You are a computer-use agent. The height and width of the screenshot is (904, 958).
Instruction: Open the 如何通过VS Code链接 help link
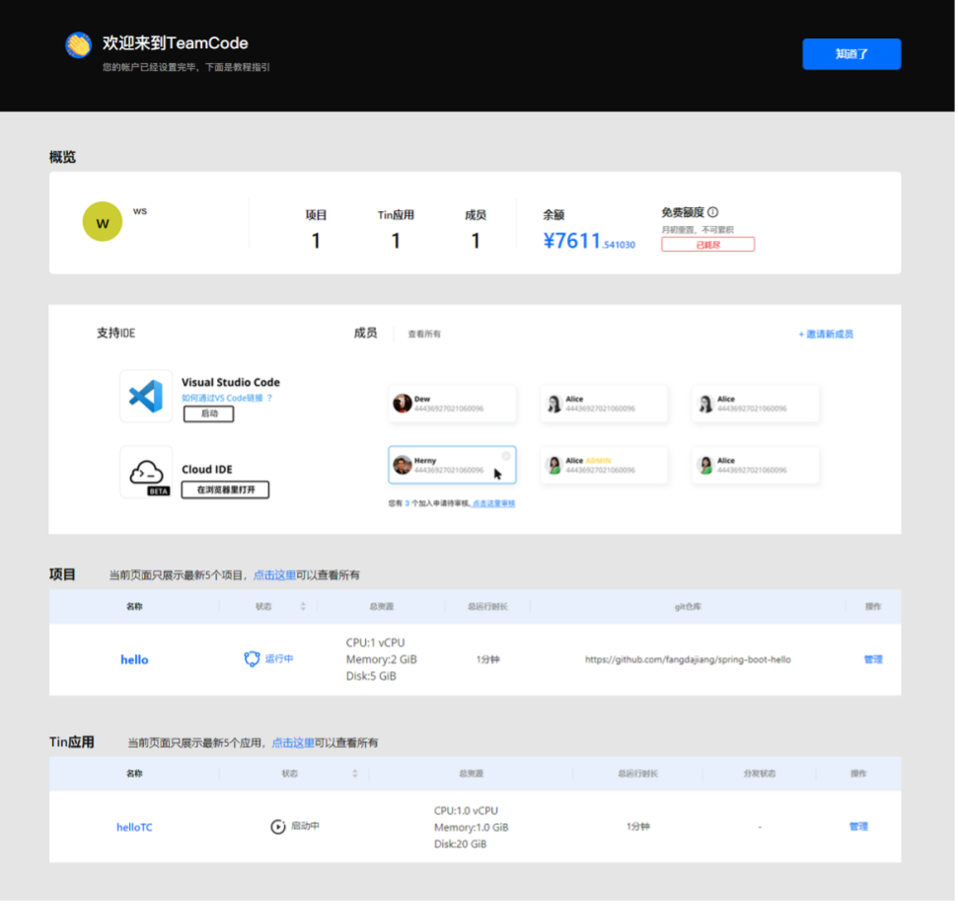[227, 399]
